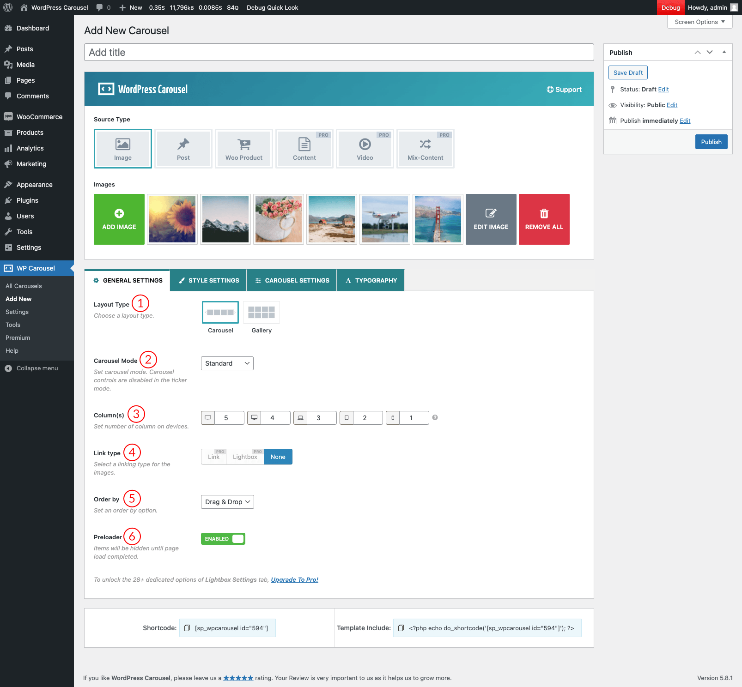Click the sunflower image thumbnail
The image size is (742, 687).
pyautogui.click(x=172, y=219)
